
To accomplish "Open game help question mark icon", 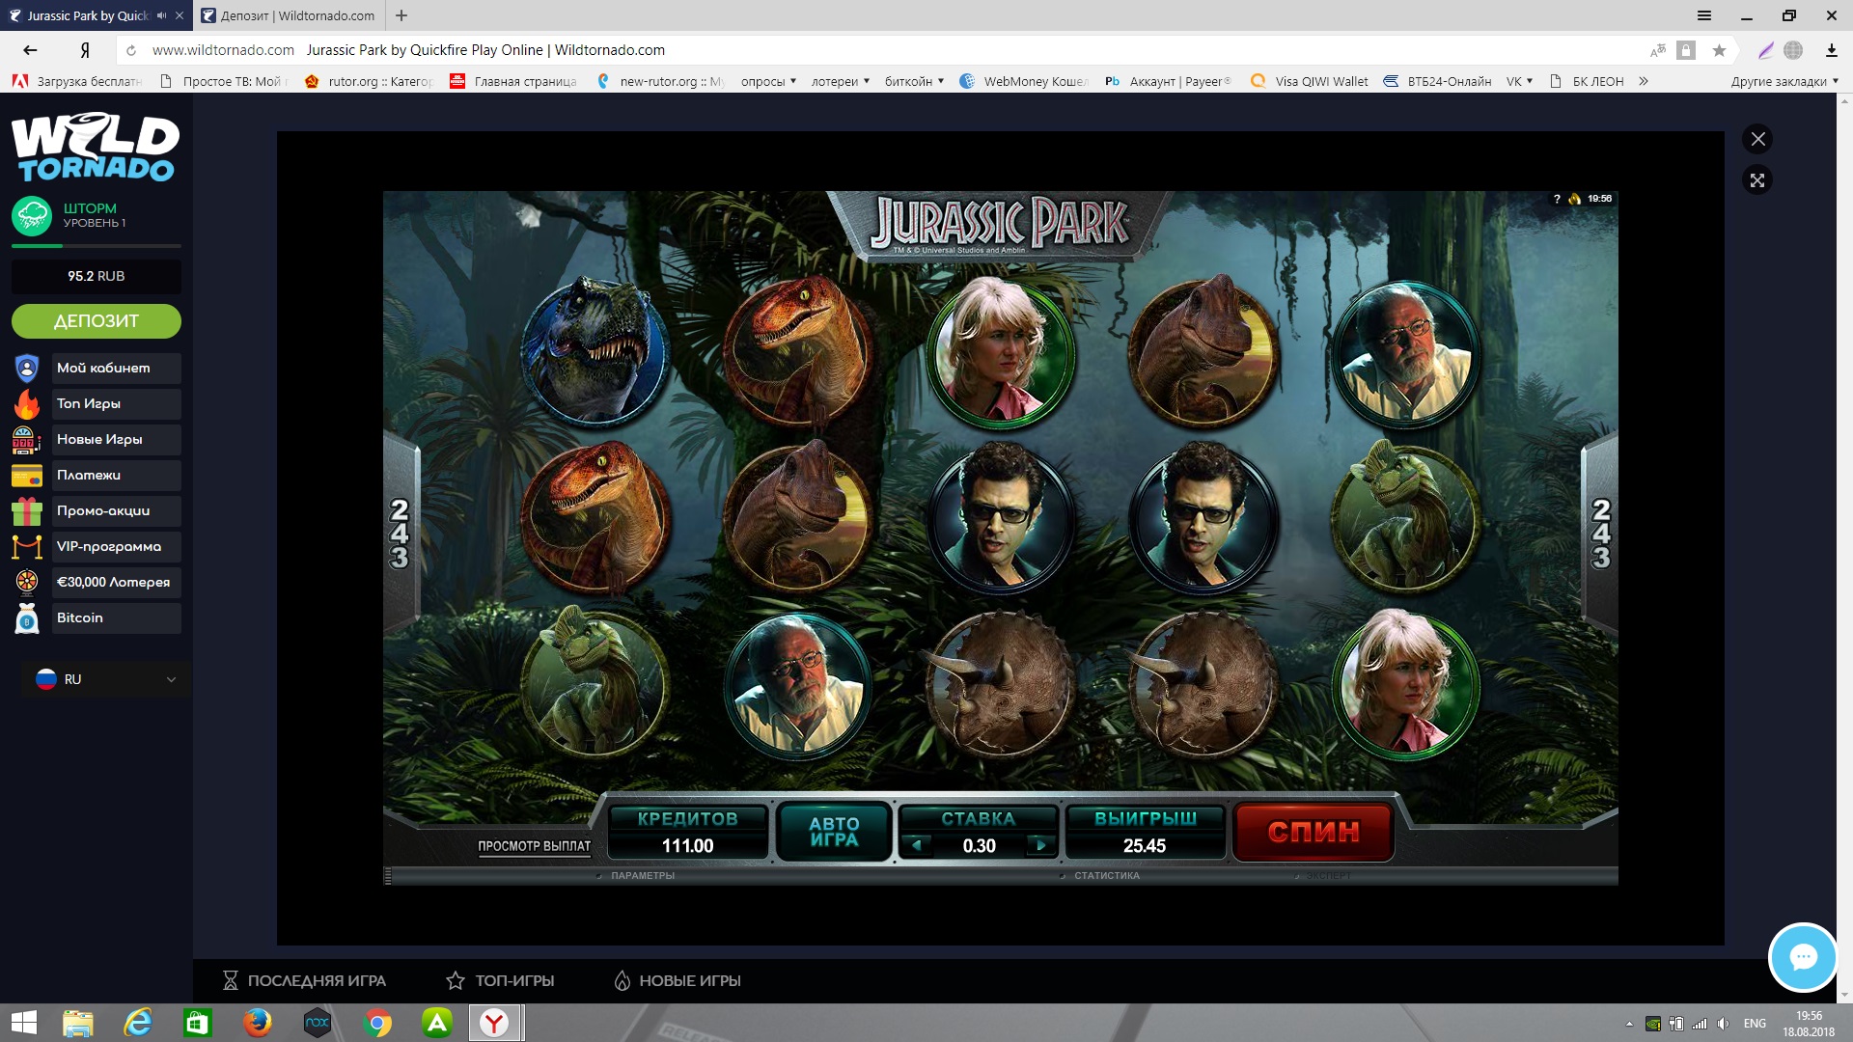I will tap(1557, 199).
